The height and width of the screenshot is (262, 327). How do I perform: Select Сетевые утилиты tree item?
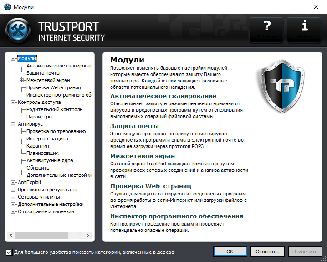coord(39,197)
